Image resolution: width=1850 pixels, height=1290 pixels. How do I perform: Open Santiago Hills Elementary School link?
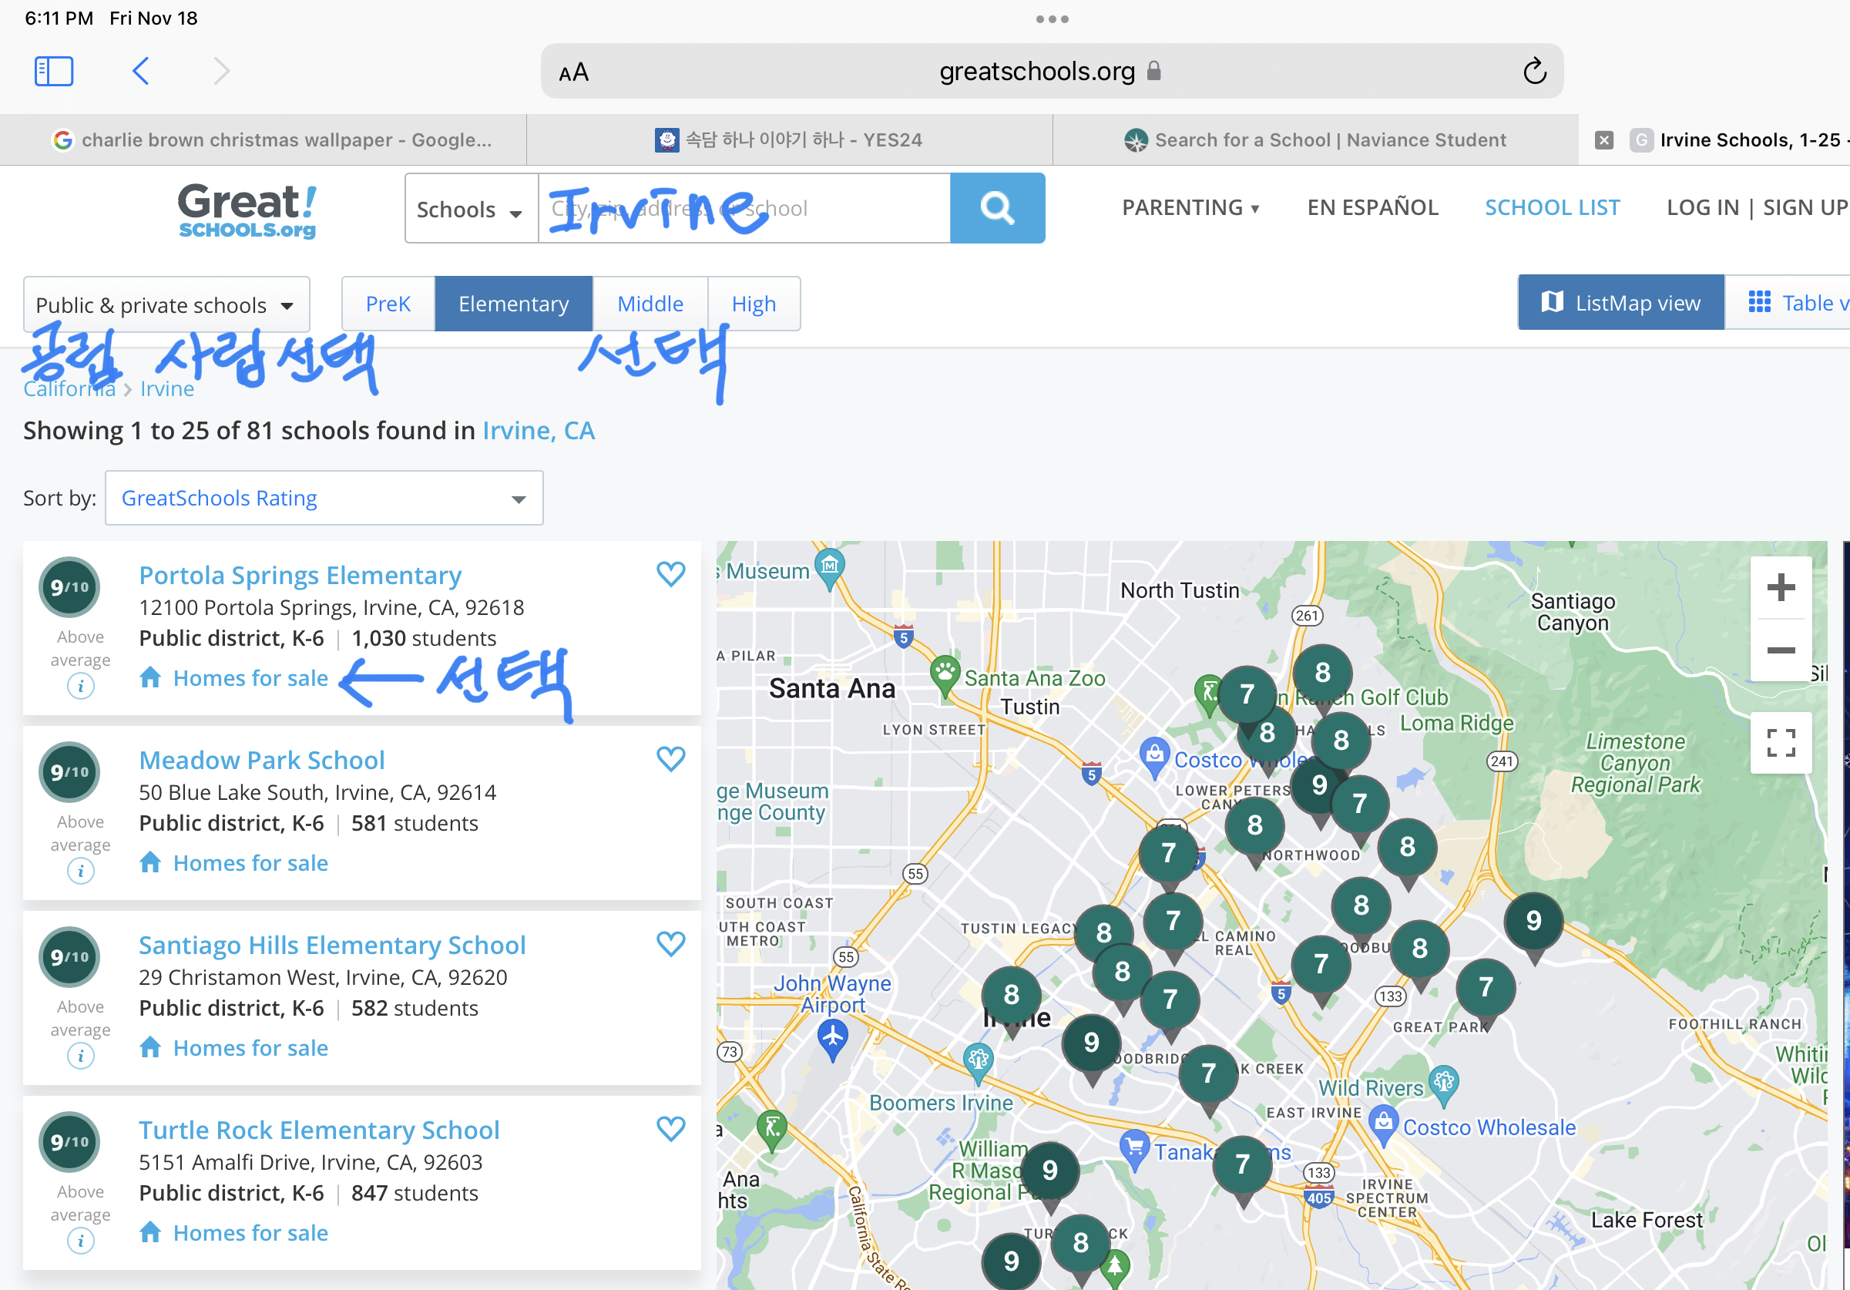(332, 945)
